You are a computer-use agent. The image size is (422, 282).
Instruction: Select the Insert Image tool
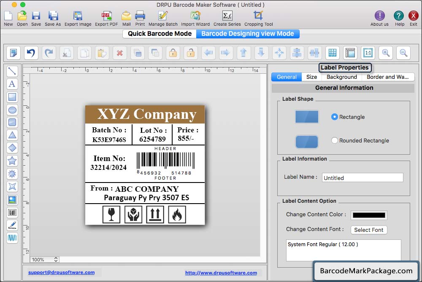[x=12, y=200]
